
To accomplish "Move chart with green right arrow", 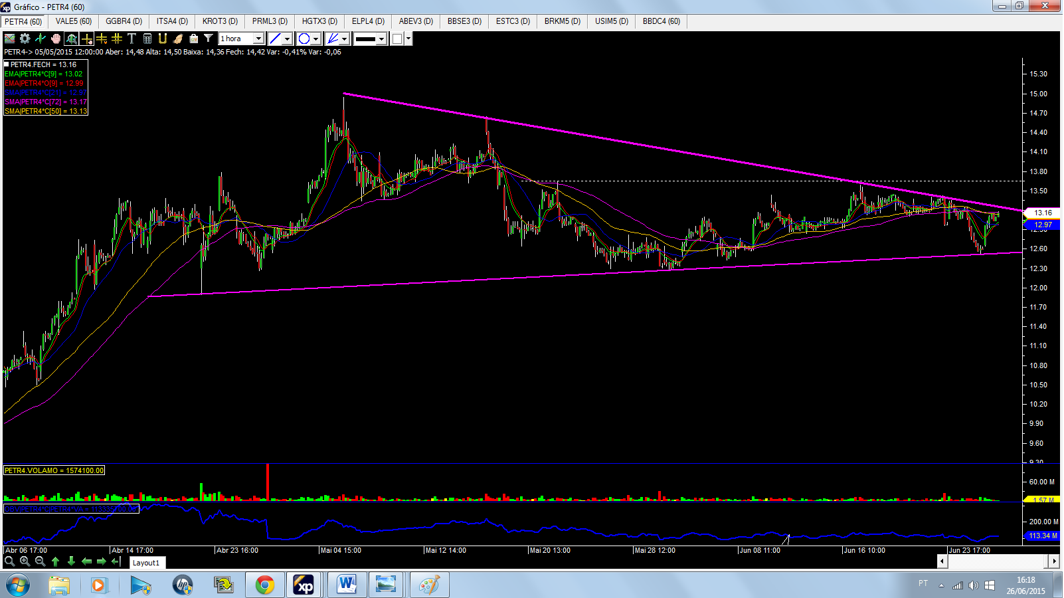I will [x=102, y=561].
